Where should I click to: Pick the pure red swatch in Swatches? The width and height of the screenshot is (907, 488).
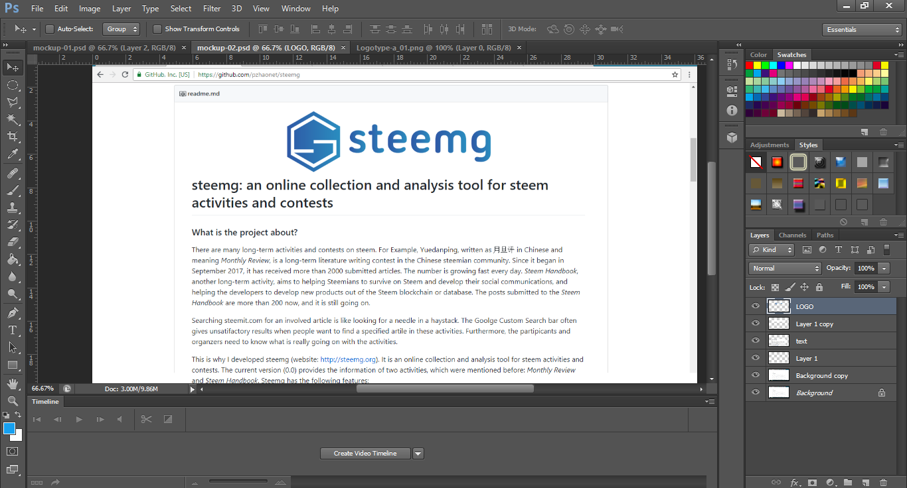click(x=750, y=65)
